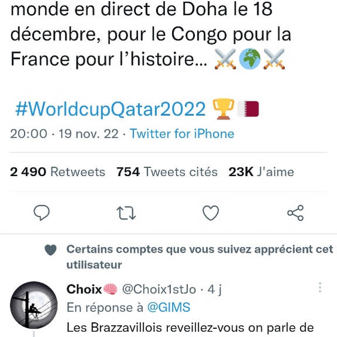Tap the trophy emoji after the hashtag

tap(223, 109)
